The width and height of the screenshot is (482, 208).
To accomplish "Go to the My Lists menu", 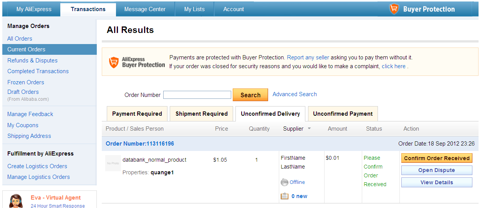I will pos(194,9).
